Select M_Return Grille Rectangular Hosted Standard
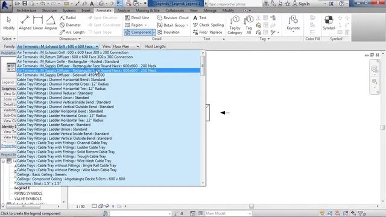 pyautogui.click(x=109, y=61)
